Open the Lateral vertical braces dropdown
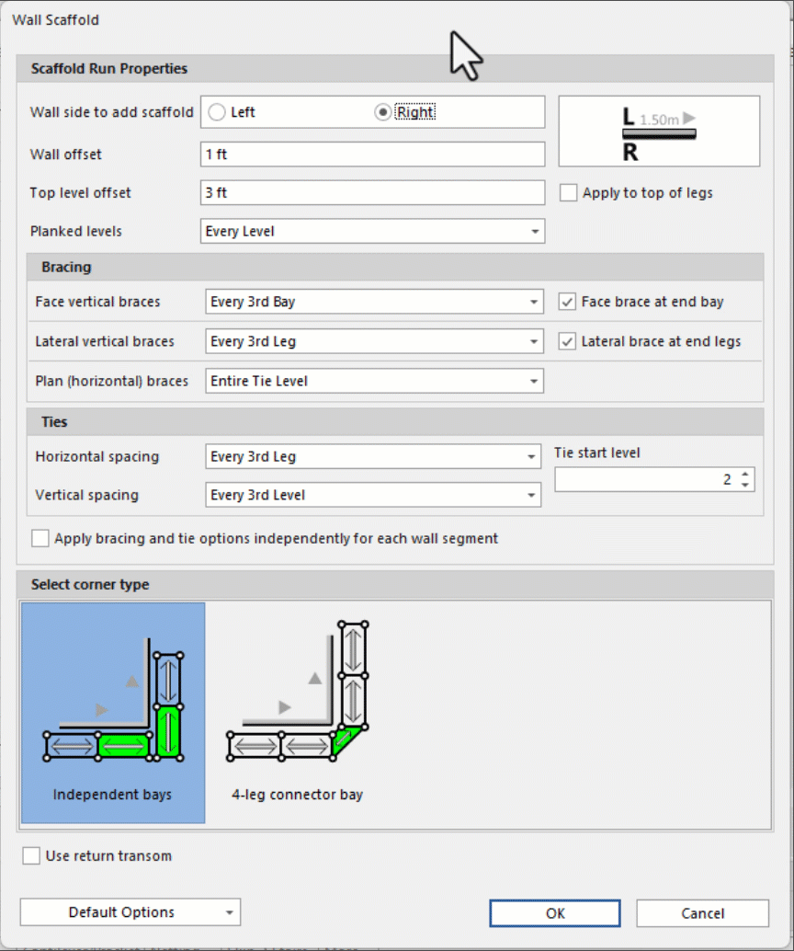The image size is (794, 951). click(x=374, y=341)
